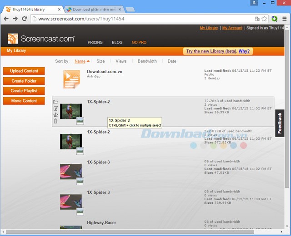The image size is (291, 236).
Task: Sort the library by Size
Action: coord(100,61)
